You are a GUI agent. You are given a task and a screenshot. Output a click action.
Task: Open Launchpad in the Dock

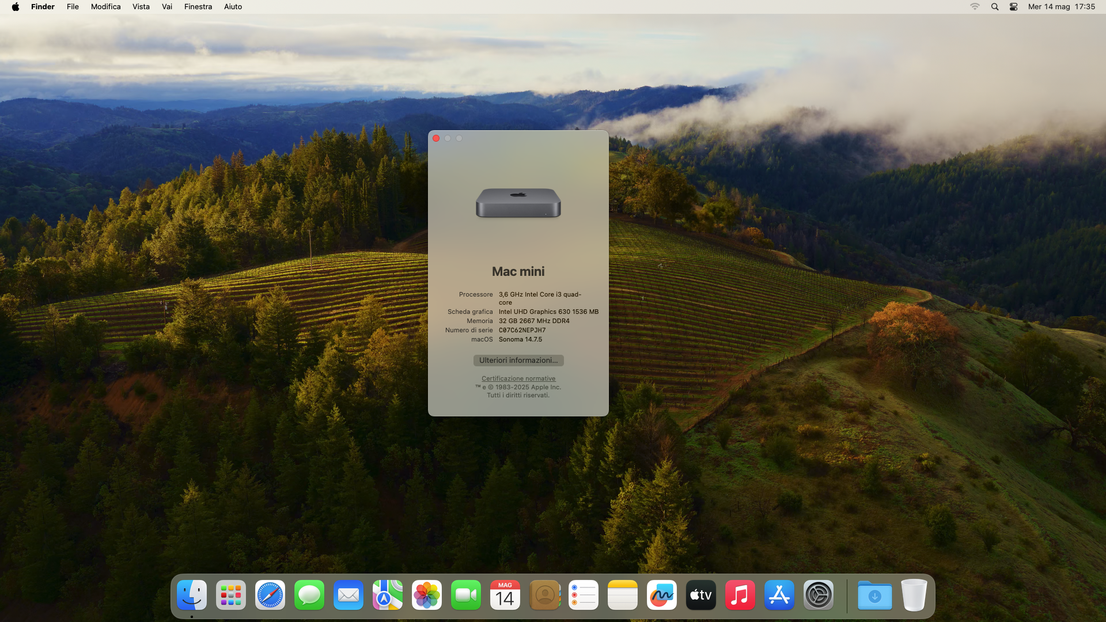click(x=231, y=595)
